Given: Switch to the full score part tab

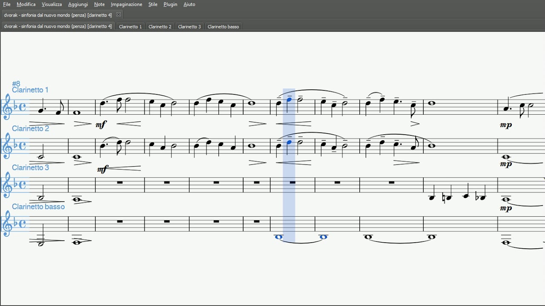Looking at the screenshot, I should tap(58, 26).
